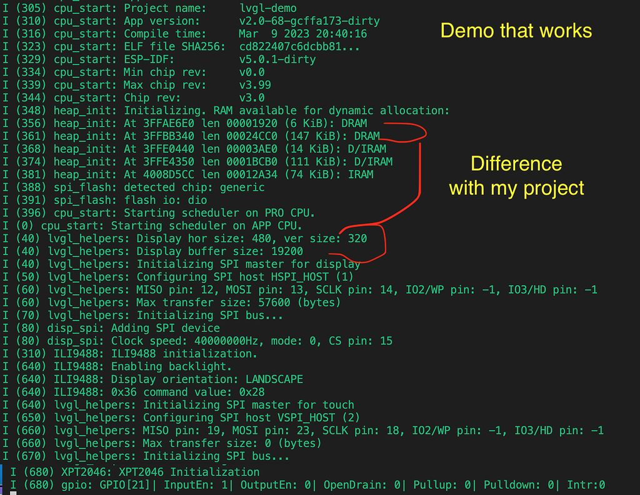Click the "XPT2046 Initialization" log line
The width and height of the screenshot is (640, 495).
pos(134,472)
